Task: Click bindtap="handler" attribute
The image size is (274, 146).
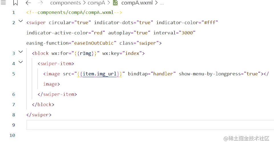Action: coord(152,74)
